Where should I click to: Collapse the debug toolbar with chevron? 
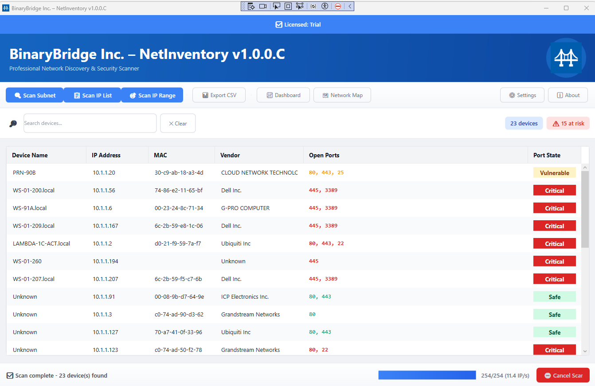(x=350, y=6)
